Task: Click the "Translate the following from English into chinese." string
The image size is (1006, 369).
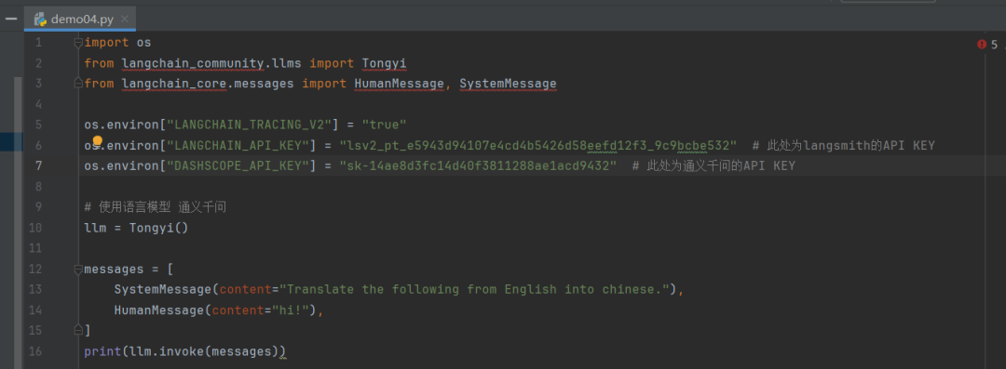Action: pos(474,290)
